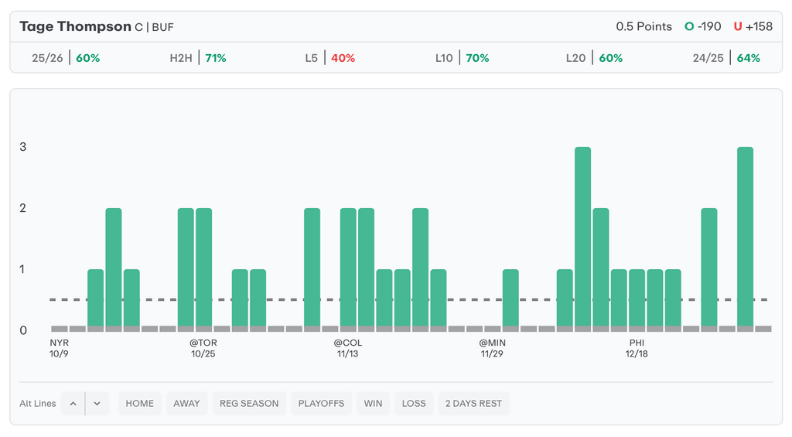The image size is (792, 437).
Task: Click the Alt Lines up chevron
Action: [x=73, y=404]
